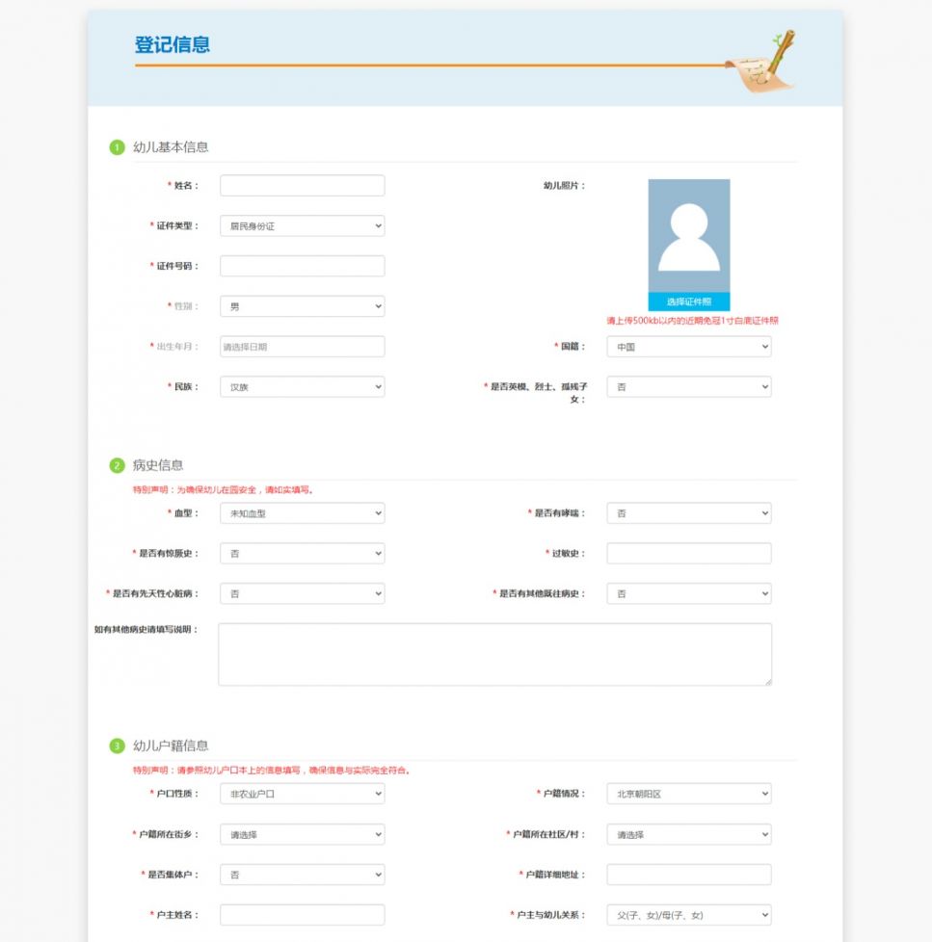Click the green number 2 section badge
This screenshot has width=932, height=942.
tap(117, 465)
